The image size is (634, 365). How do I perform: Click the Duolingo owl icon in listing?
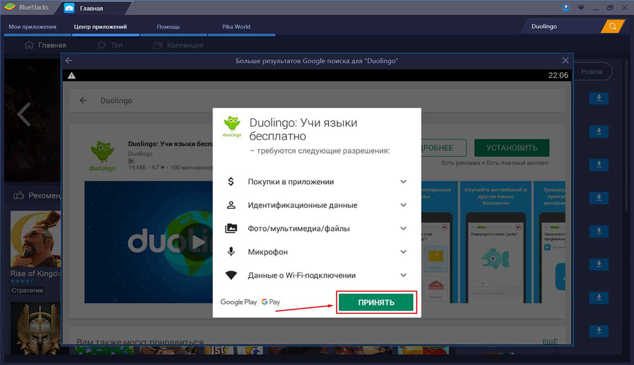[x=101, y=156]
